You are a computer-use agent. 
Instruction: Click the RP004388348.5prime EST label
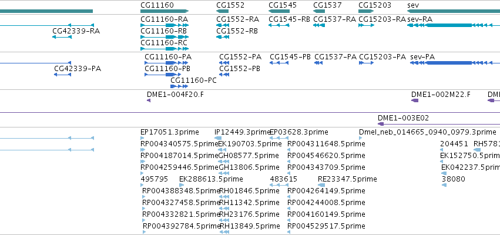click(x=181, y=191)
